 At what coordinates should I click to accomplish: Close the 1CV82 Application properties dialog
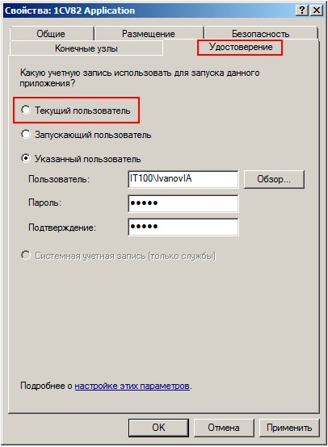point(316,10)
